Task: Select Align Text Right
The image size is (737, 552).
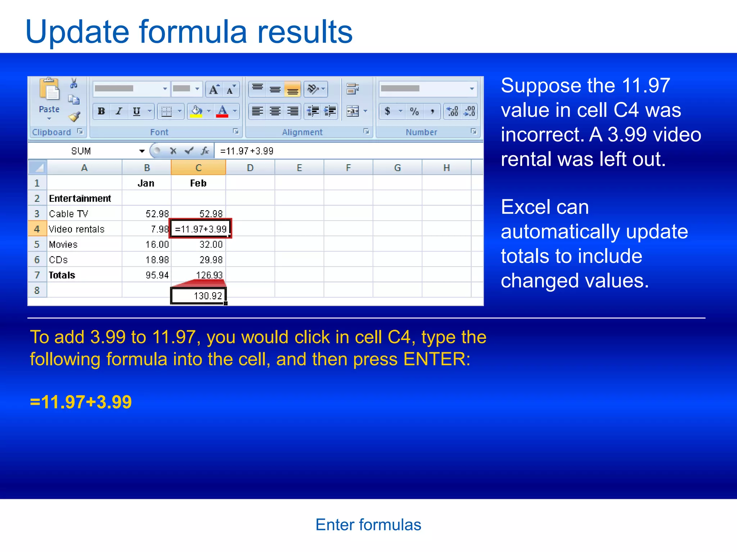Action: [x=293, y=111]
